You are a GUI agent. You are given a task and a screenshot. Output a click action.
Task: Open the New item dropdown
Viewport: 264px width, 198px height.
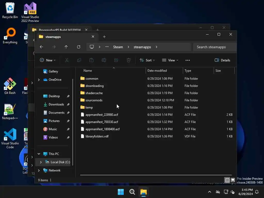(48, 60)
